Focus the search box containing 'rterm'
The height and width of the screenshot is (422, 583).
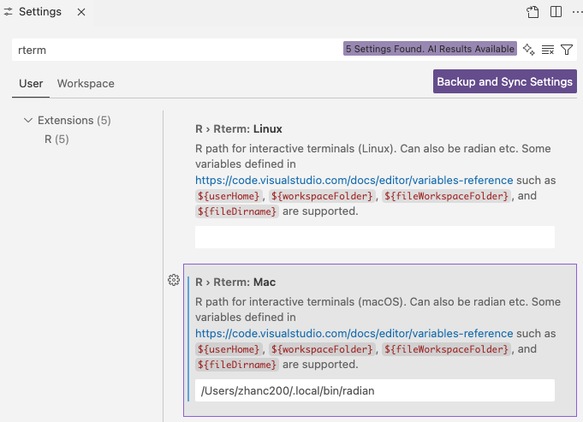[171, 50]
